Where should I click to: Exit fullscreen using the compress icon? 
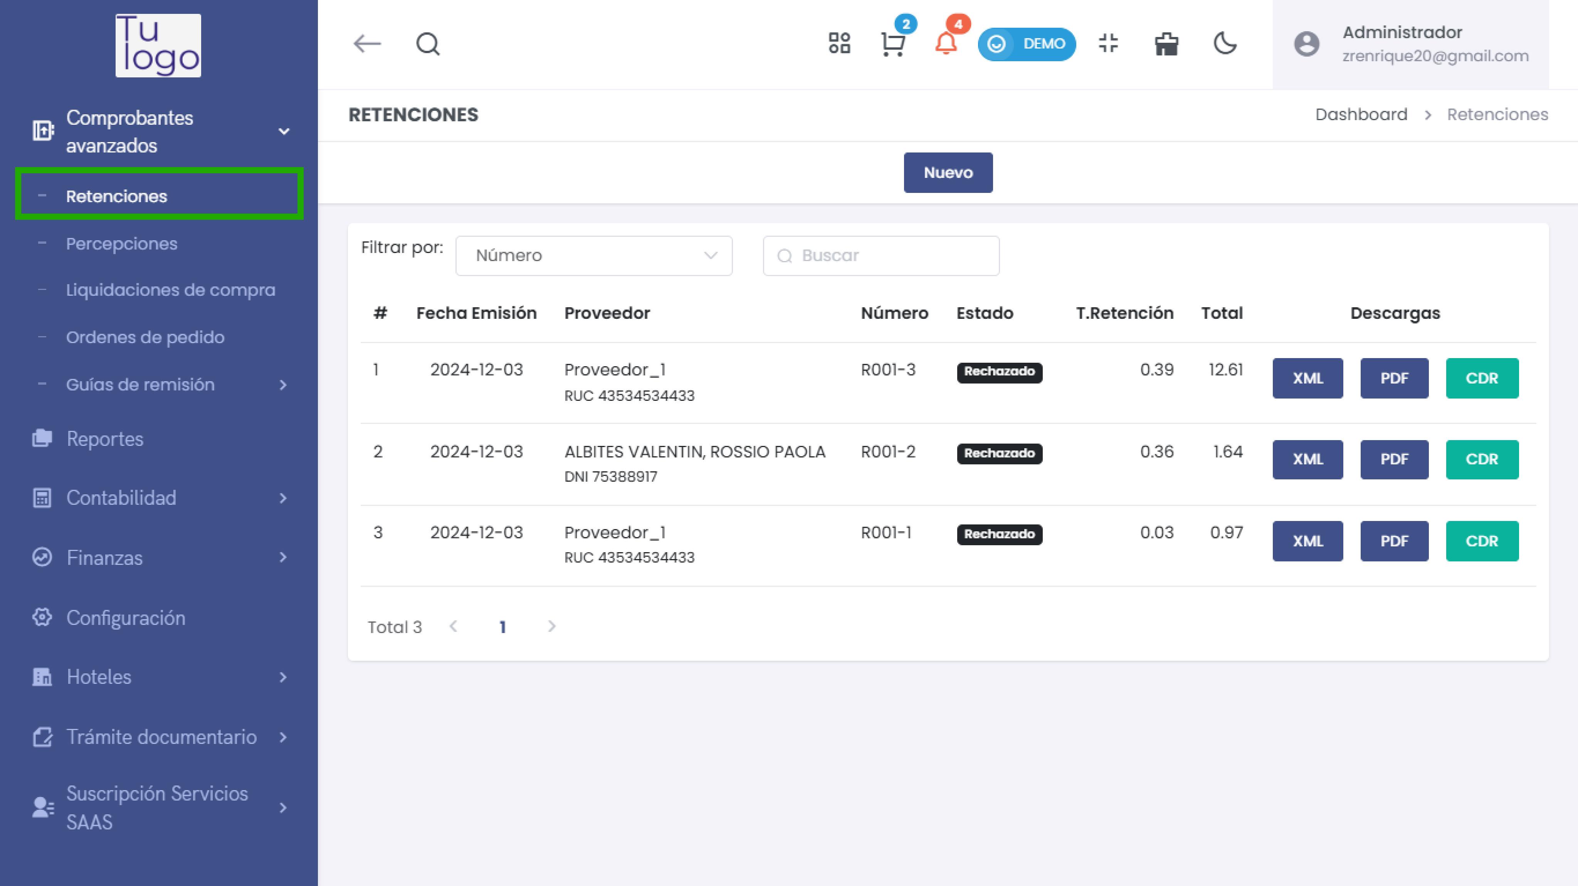coord(1108,44)
